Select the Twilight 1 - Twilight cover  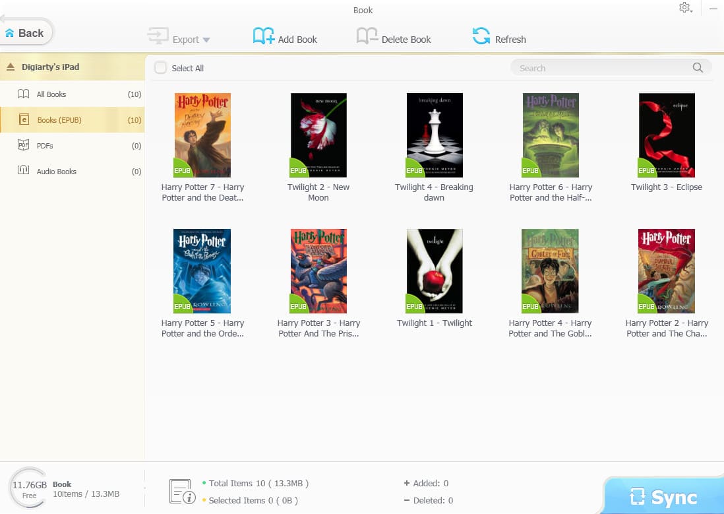tap(435, 271)
